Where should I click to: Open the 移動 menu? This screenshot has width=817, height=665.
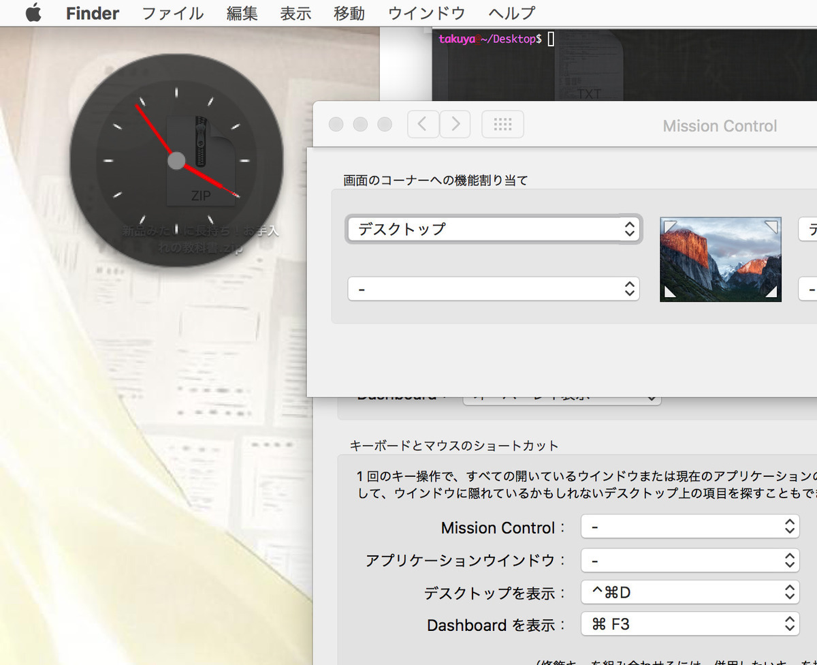[349, 13]
